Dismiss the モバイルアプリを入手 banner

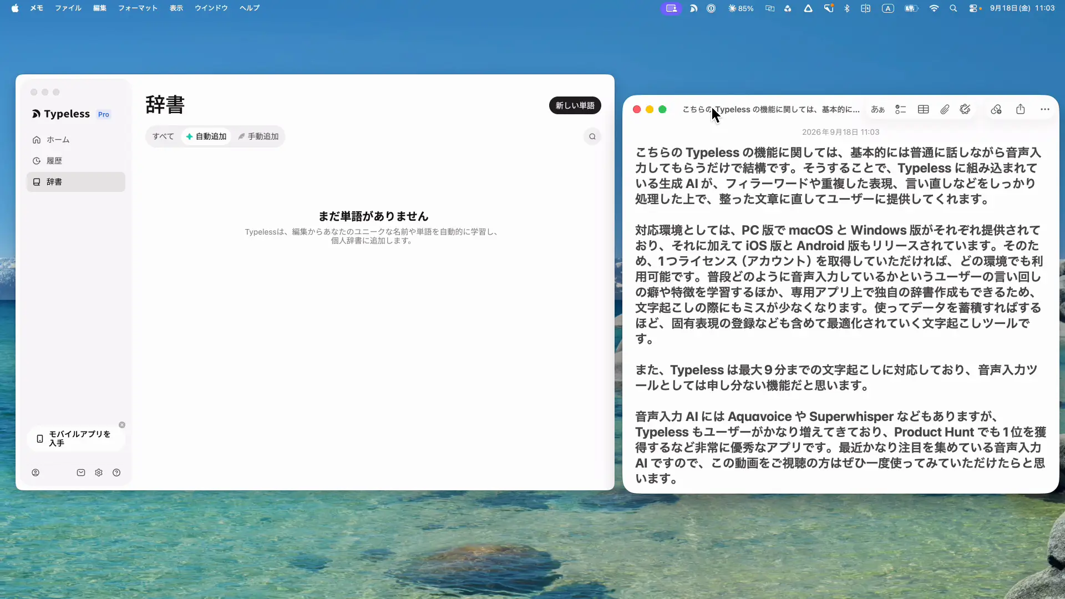tap(122, 425)
